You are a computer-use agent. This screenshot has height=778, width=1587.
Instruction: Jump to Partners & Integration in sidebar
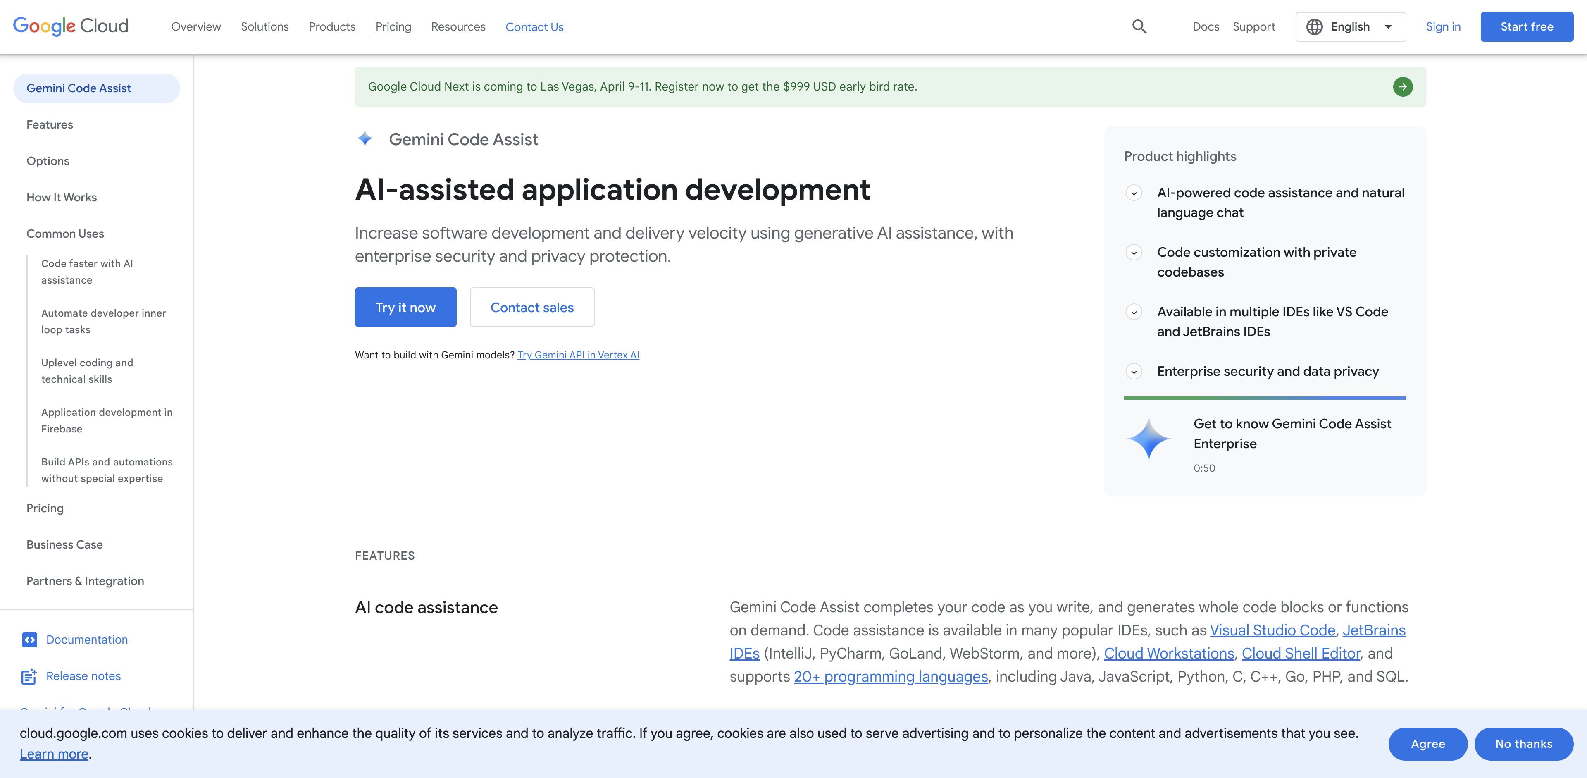tap(85, 581)
